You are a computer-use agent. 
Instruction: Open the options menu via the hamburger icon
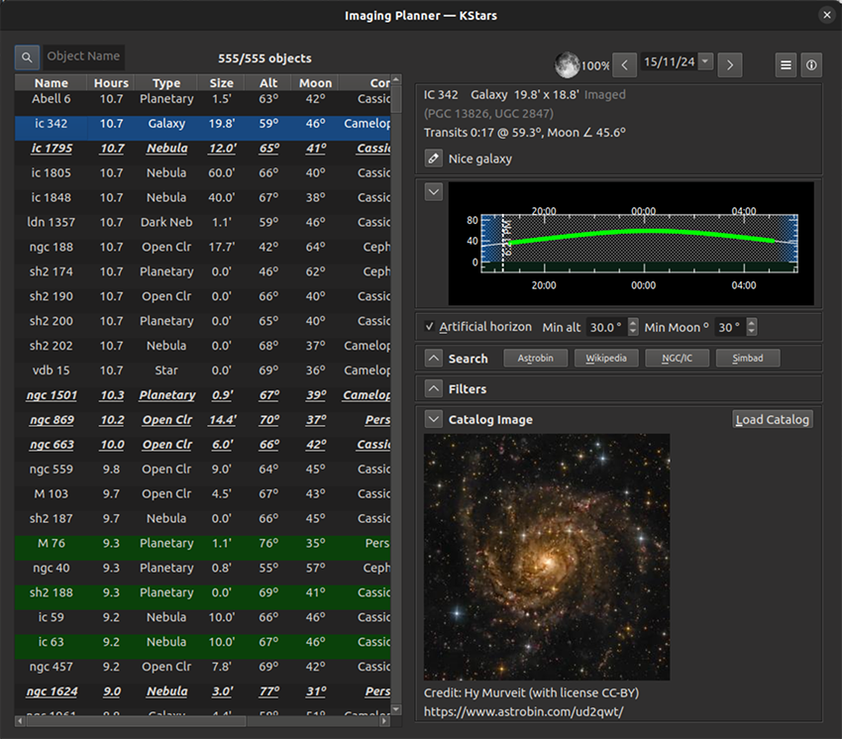point(786,63)
